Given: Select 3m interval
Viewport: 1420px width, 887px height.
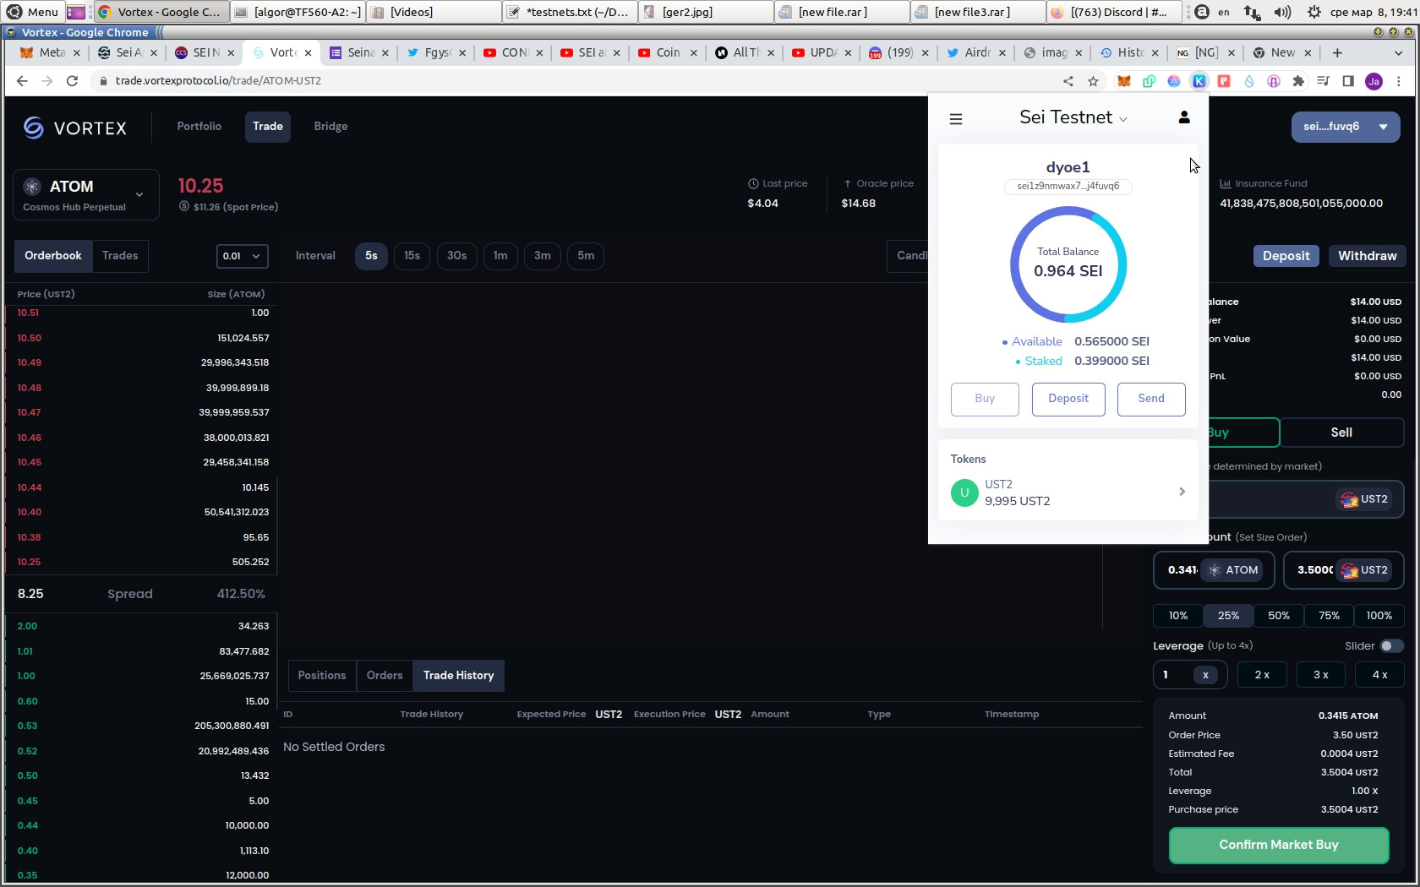Looking at the screenshot, I should (542, 256).
